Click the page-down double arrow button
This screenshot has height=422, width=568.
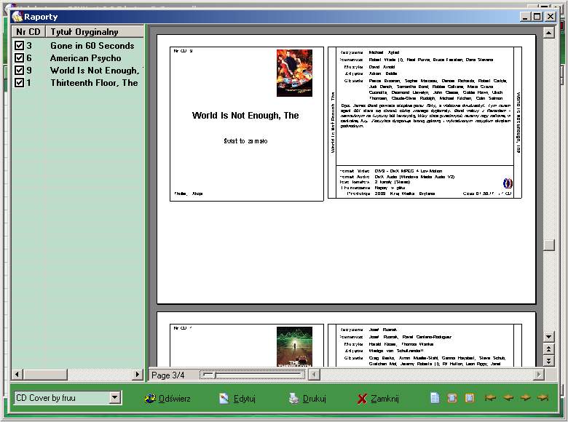[549, 361]
